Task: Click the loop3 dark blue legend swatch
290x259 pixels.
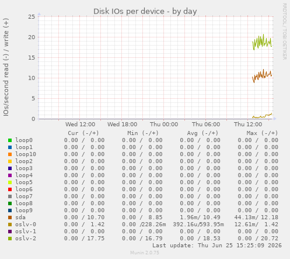Action: (10, 168)
